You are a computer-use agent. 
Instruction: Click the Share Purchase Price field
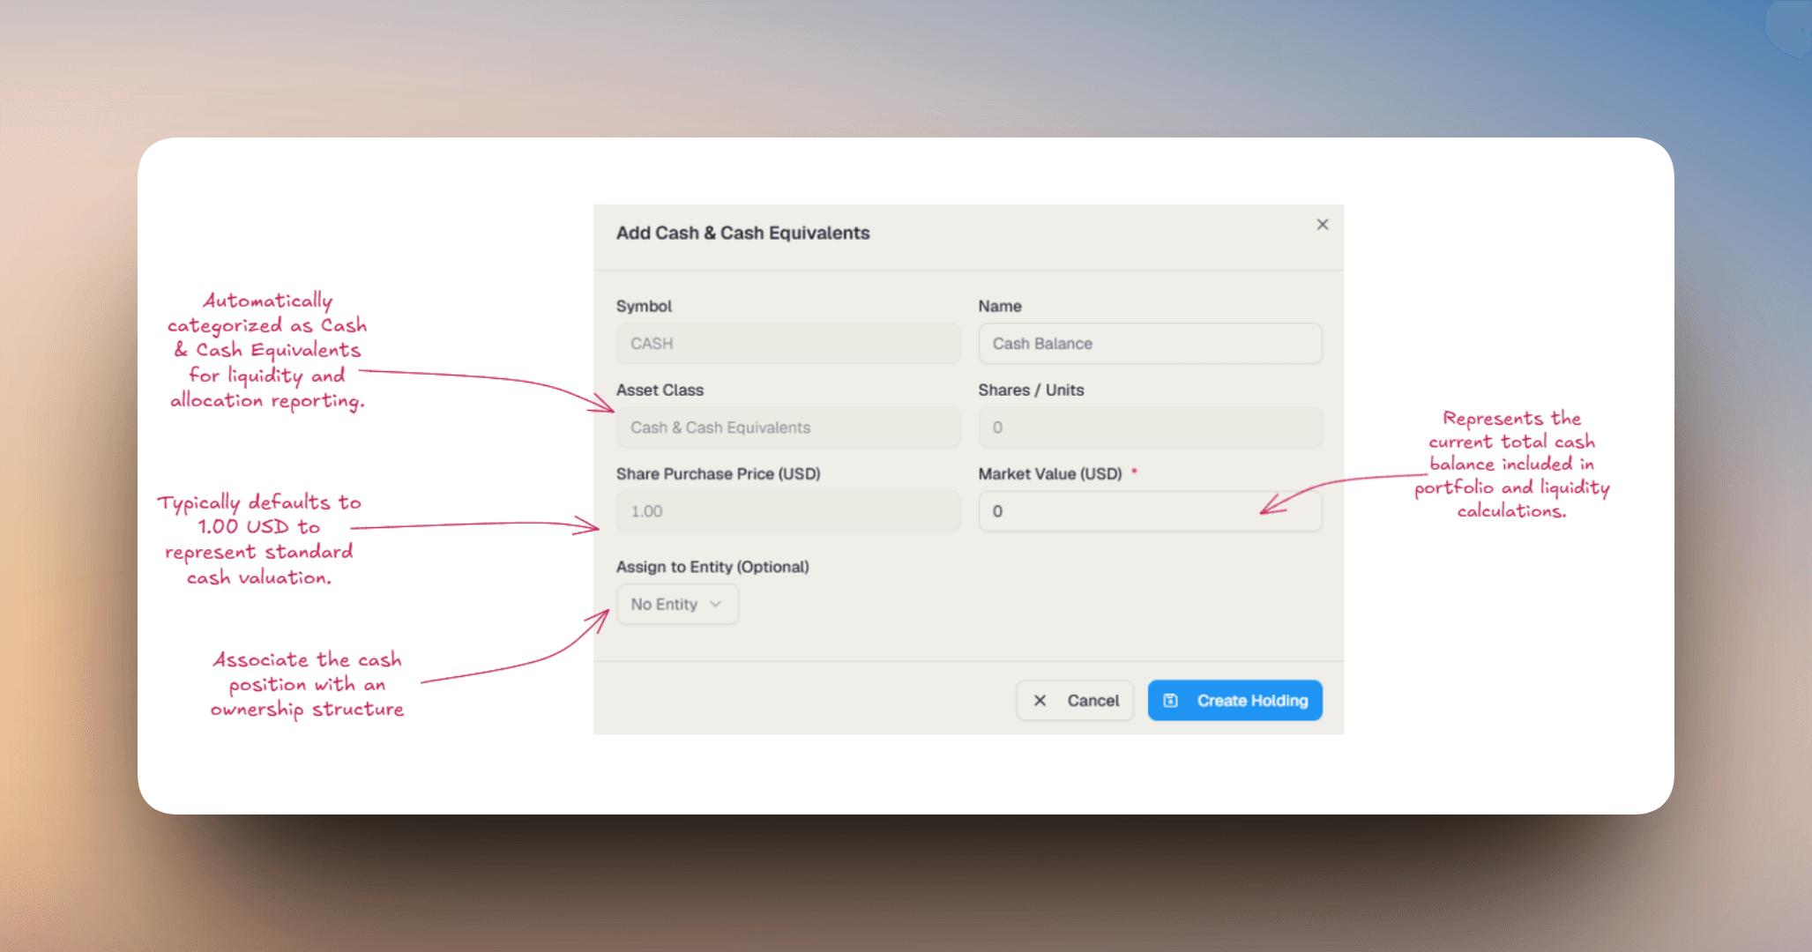coord(788,511)
